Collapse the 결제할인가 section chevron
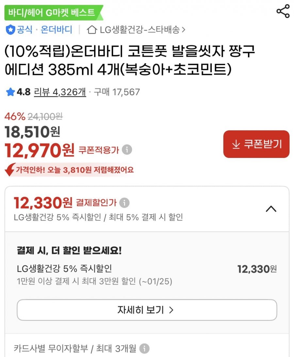 (271, 209)
